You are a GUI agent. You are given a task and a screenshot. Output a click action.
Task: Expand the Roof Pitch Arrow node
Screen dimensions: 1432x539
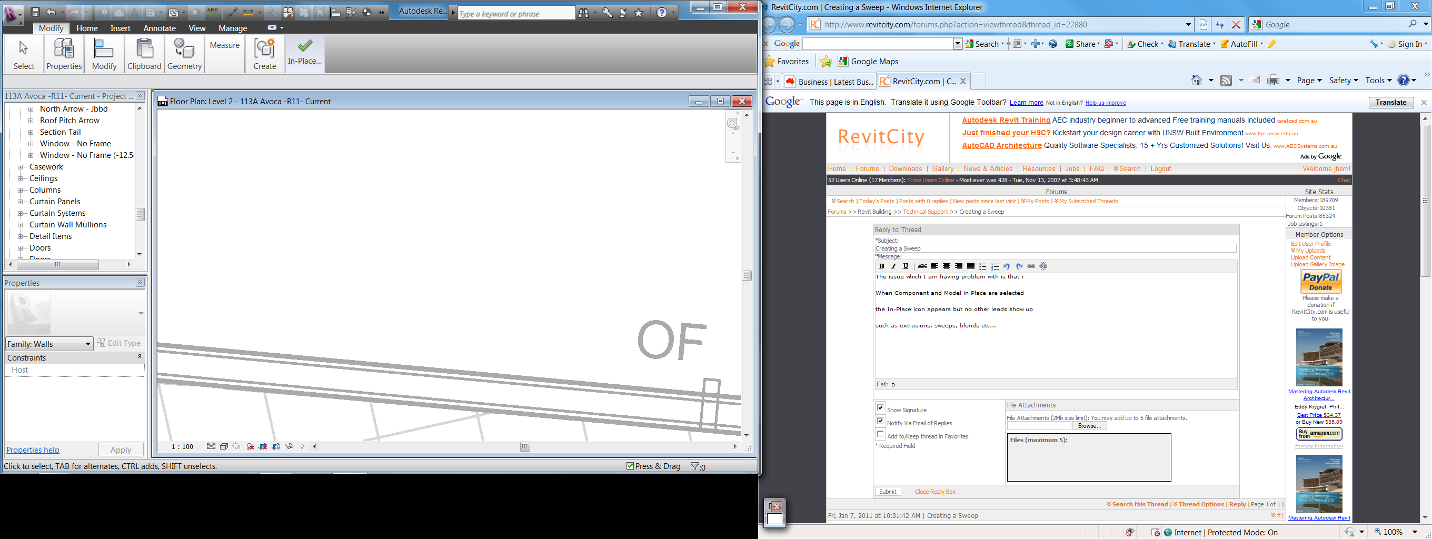coord(31,121)
